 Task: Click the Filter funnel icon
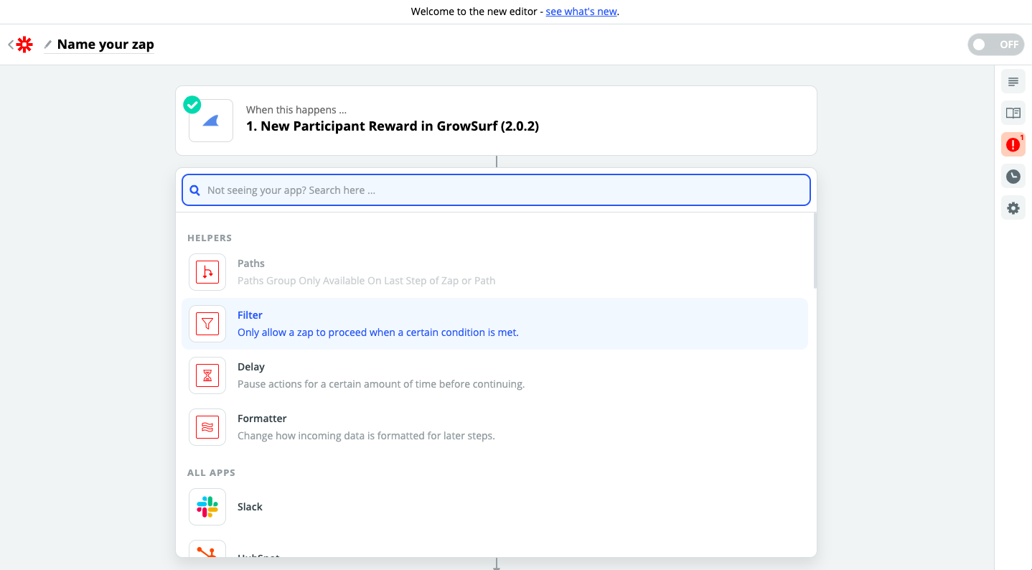pos(207,324)
